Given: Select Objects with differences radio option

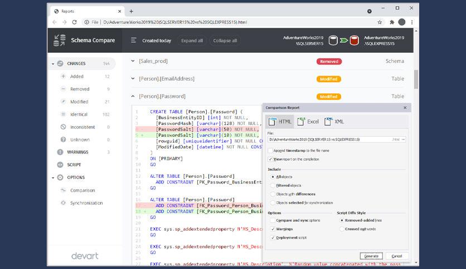Looking at the screenshot, I should click(272, 194).
